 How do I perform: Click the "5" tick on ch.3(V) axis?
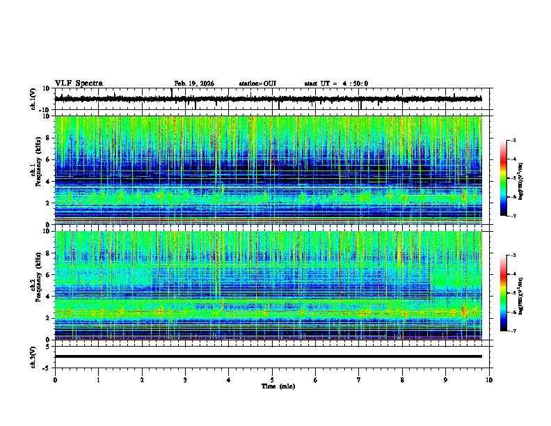pos(48,346)
